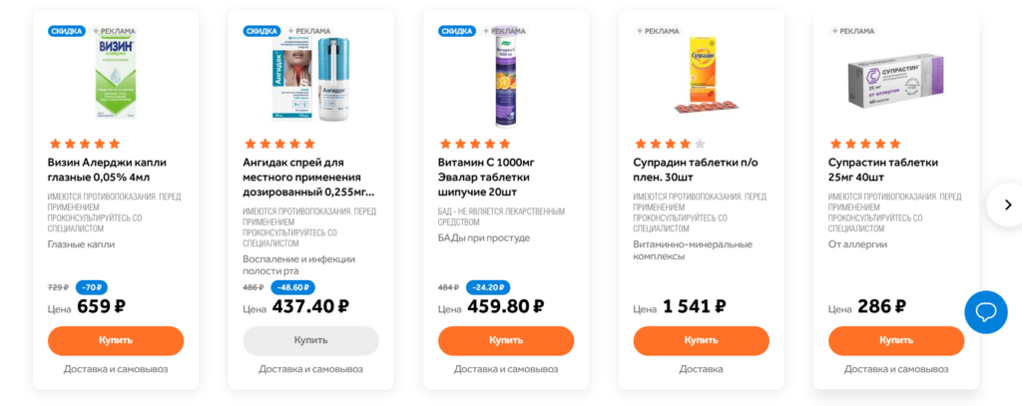The height and width of the screenshot is (406, 1022).
Task: Show next products with carousel arrow
Action: [x=1007, y=204]
